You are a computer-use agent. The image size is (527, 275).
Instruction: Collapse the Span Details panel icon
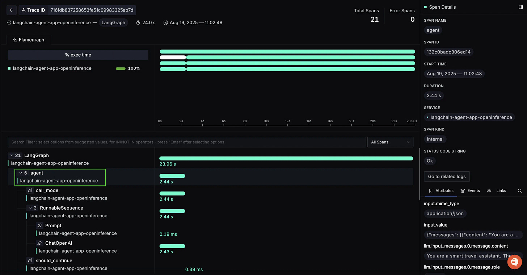tap(521, 7)
